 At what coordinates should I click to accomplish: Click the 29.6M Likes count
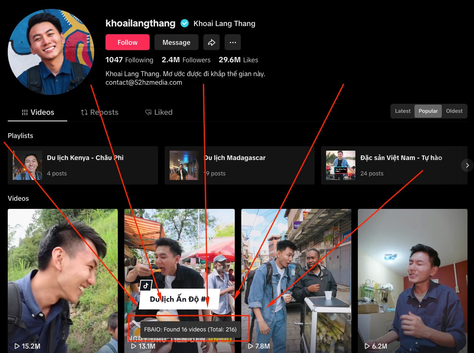coord(238,60)
